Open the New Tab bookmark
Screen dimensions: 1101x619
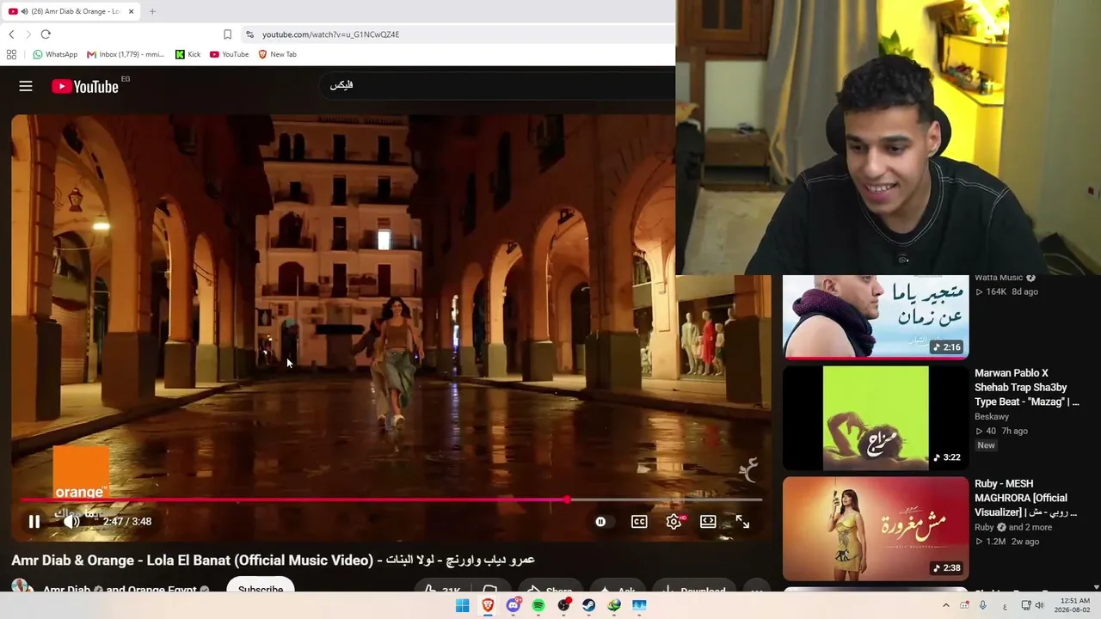click(277, 54)
